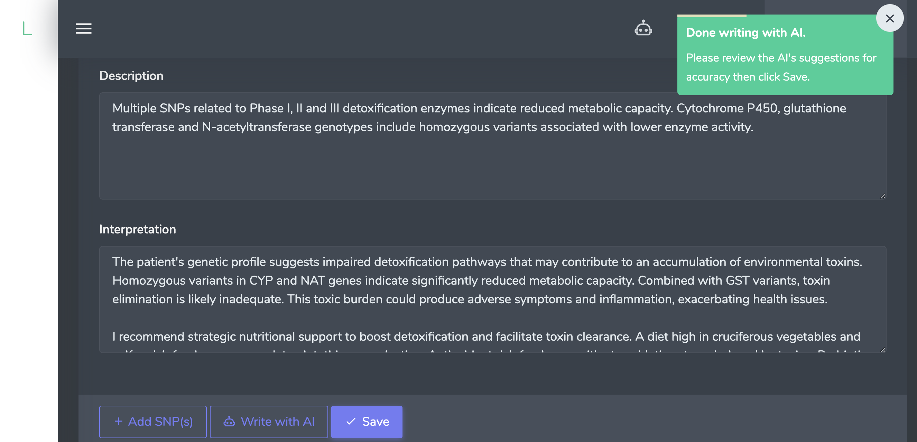Click the "Done writing with AI." notification title

click(x=745, y=33)
